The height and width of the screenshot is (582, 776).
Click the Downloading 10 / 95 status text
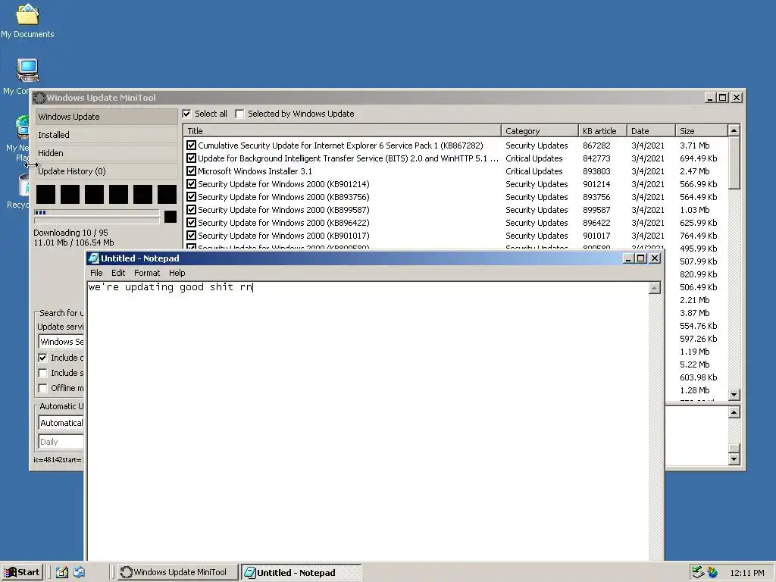[70, 233]
